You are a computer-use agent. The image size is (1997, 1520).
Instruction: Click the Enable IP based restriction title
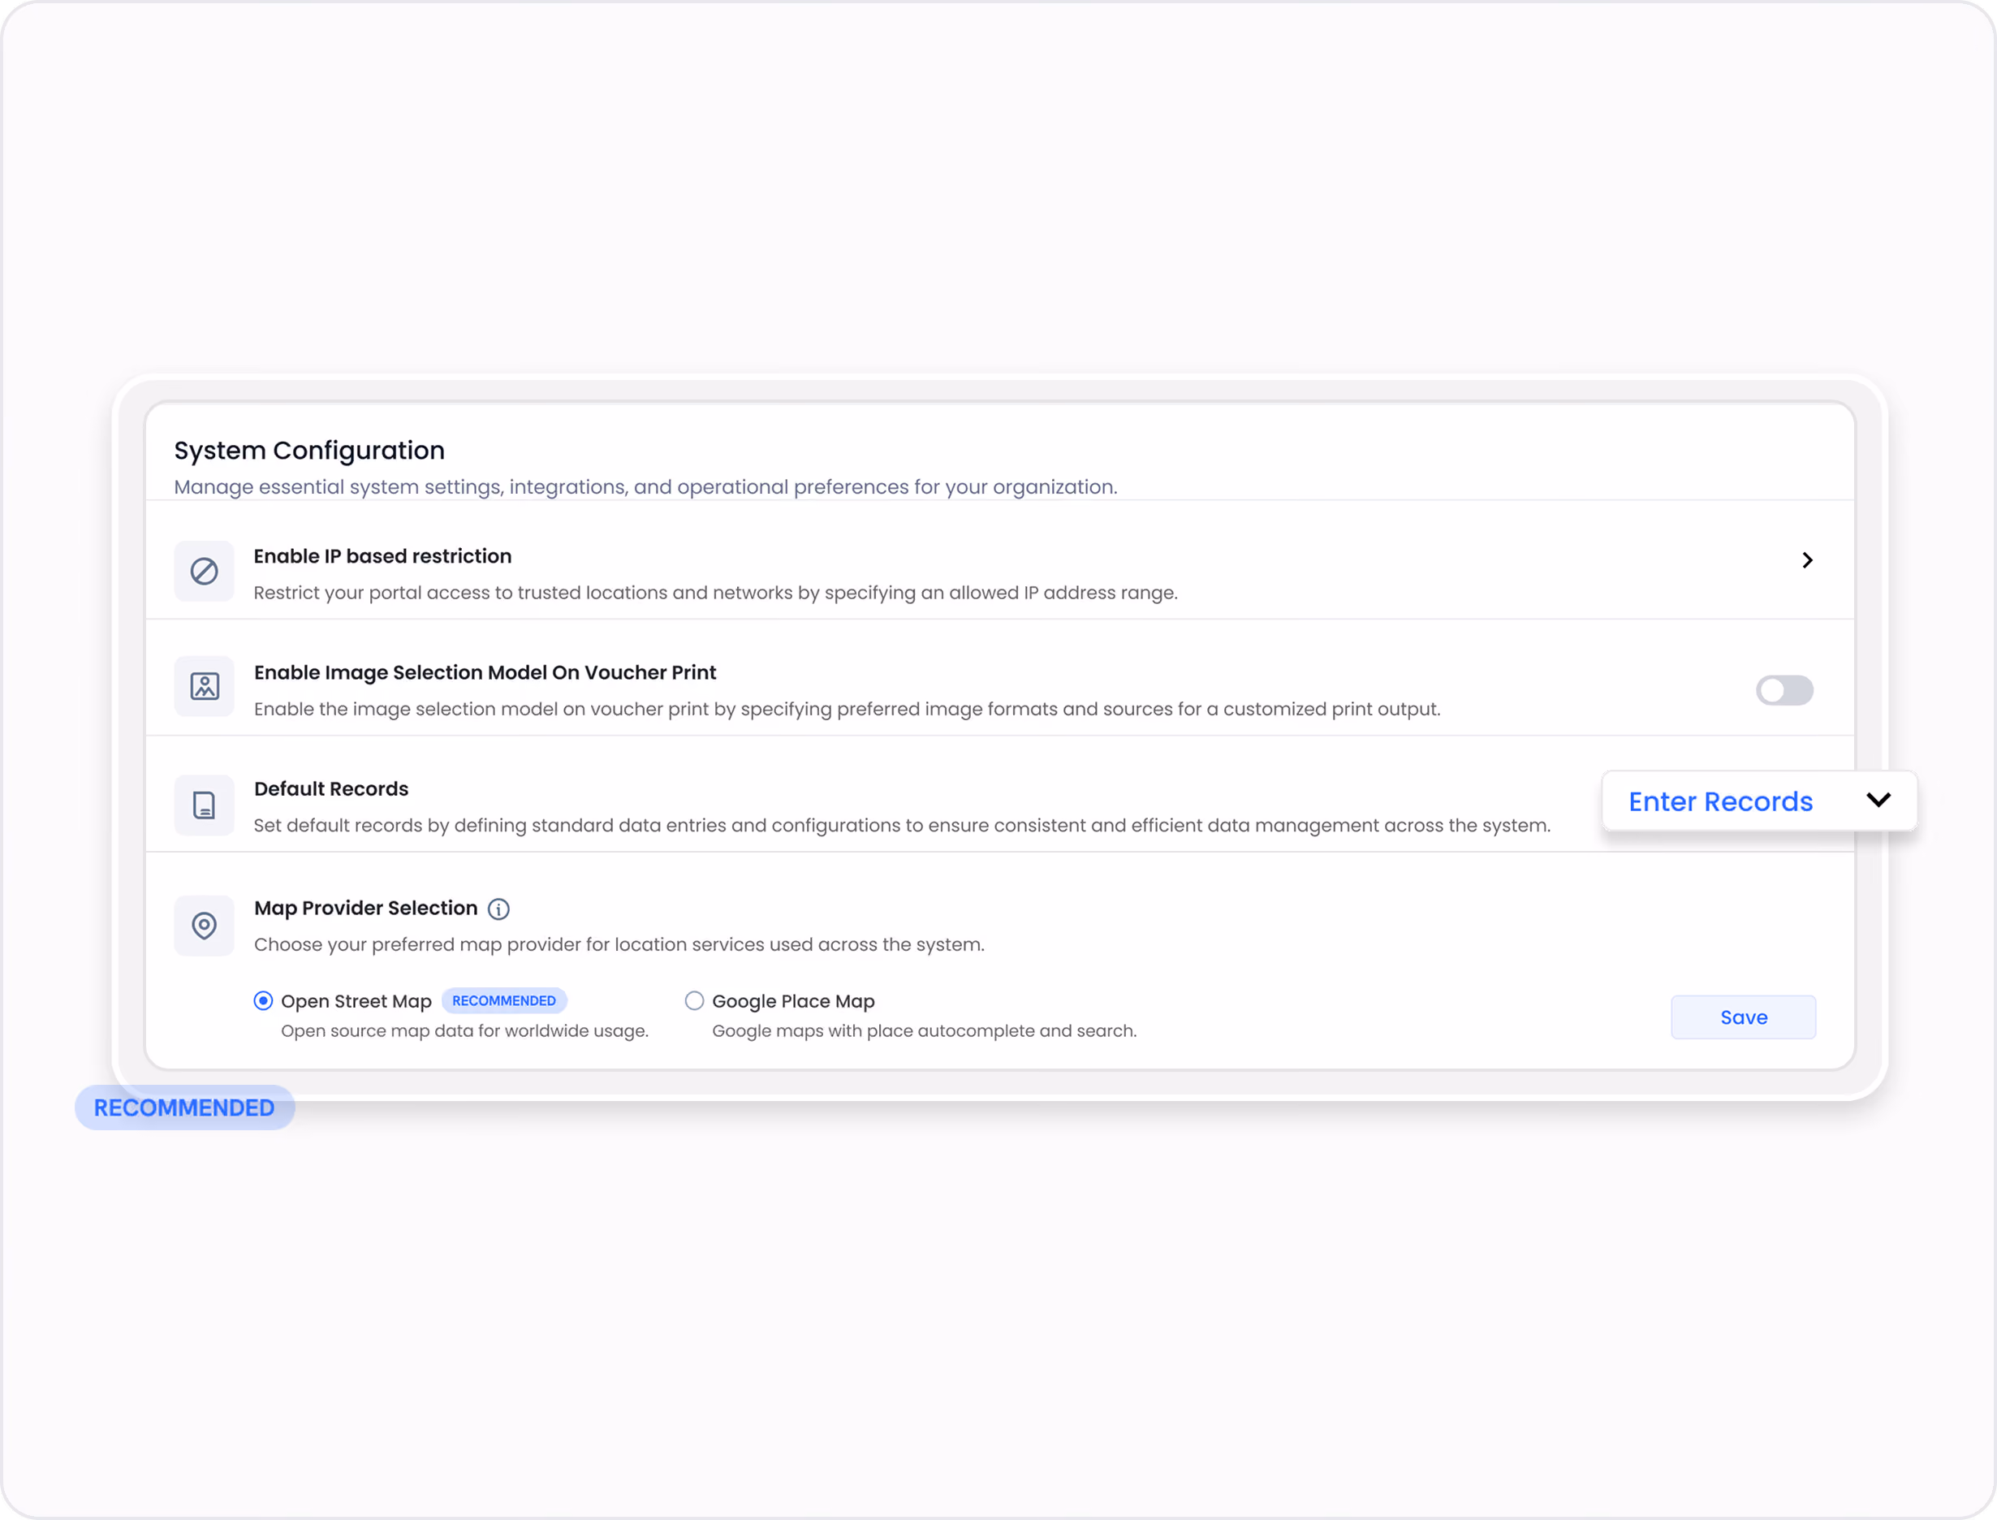point(382,556)
